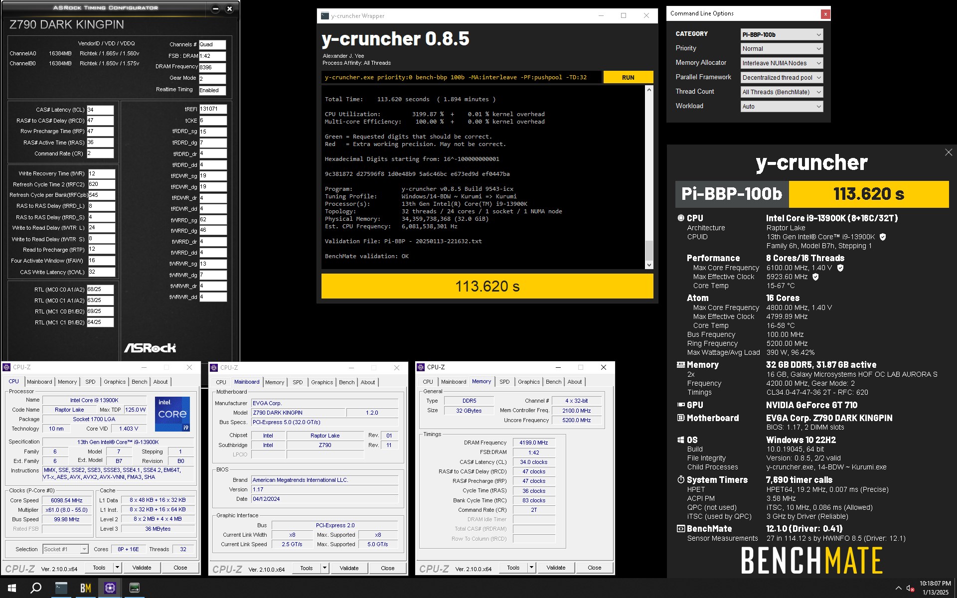
Task: Minimize ASRock Timing Configurator
Action: (x=215, y=8)
